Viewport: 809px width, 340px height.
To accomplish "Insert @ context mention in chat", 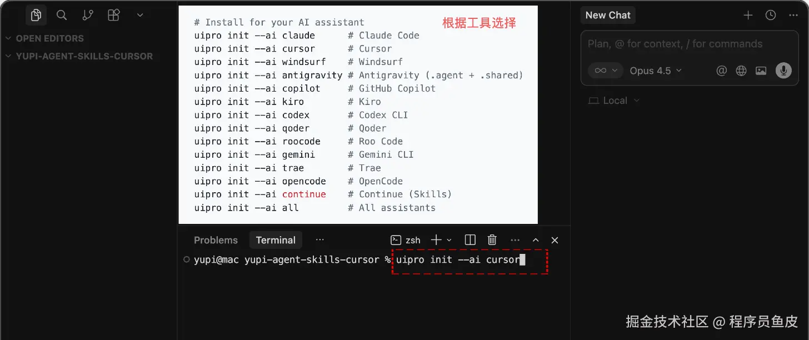I will 721,71.
